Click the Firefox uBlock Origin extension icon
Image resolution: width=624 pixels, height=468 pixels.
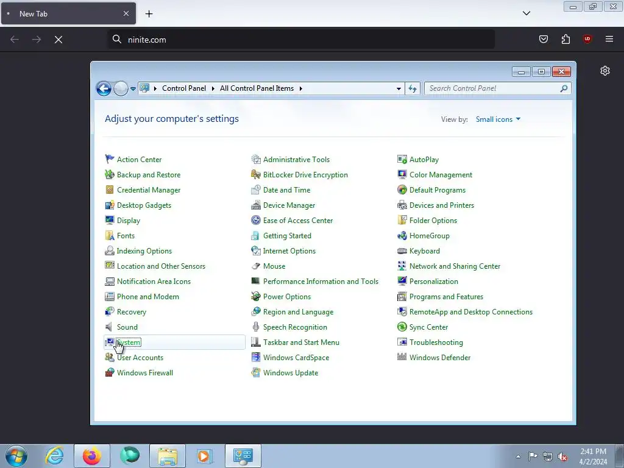[x=587, y=39]
